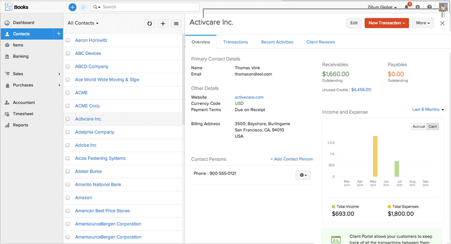Open the Client Reviews tab
This screenshot has width=451, height=244.
tap(320, 42)
